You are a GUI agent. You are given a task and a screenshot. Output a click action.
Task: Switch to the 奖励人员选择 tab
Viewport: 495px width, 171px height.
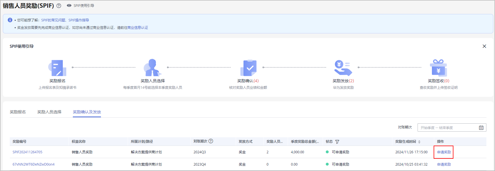(x=49, y=112)
